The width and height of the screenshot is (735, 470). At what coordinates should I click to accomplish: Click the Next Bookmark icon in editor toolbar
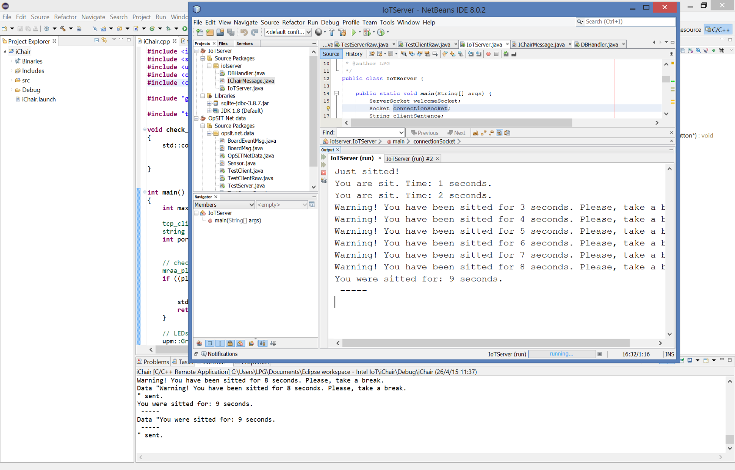pyautogui.click(x=453, y=54)
